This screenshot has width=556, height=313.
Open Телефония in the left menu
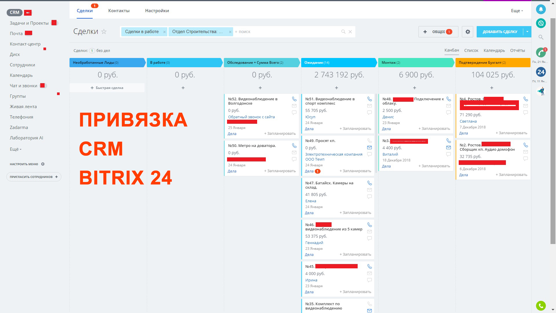pos(21,117)
